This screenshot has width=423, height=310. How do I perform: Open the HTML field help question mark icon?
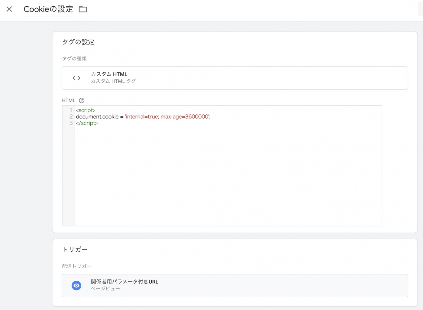(82, 100)
